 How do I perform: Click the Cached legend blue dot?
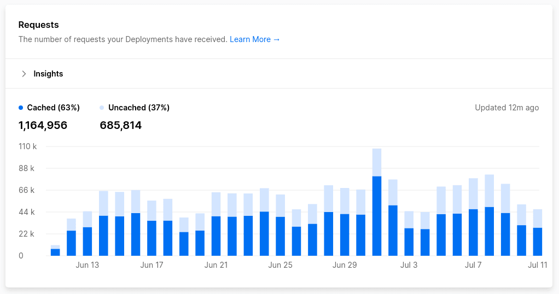[x=21, y=108]
